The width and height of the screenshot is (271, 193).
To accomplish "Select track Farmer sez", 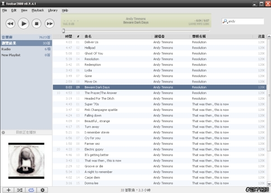I will (x=159, y=144).
